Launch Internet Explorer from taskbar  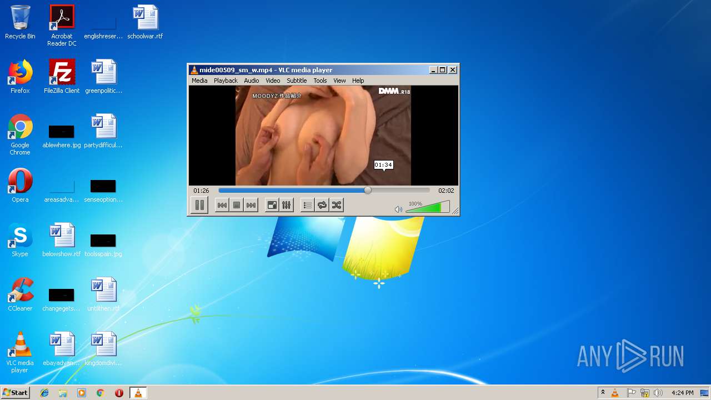click(x=44, y=393)
